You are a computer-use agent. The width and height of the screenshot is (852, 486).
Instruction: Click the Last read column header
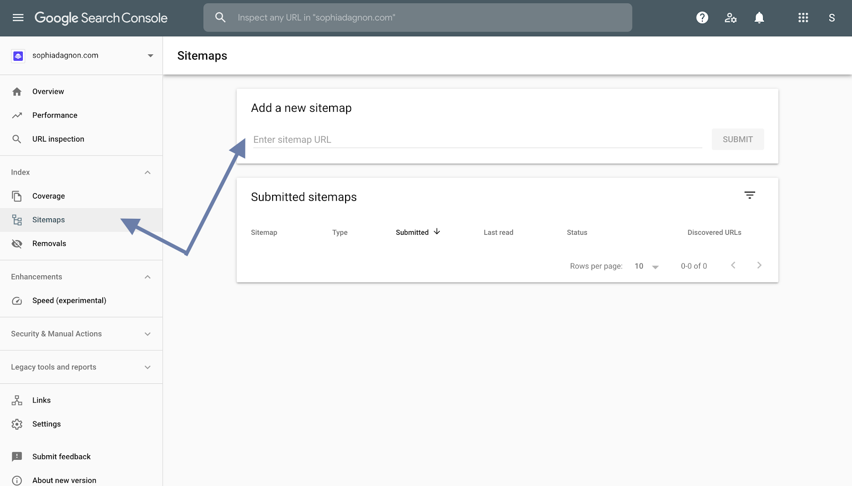(x=498, y=233)
